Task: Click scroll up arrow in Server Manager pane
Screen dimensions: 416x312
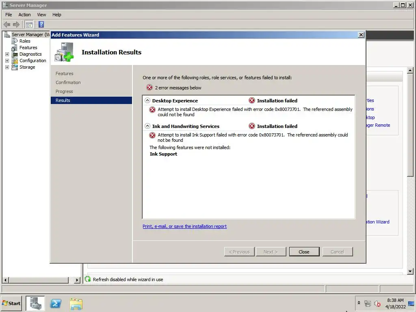Action: (410, 70)
